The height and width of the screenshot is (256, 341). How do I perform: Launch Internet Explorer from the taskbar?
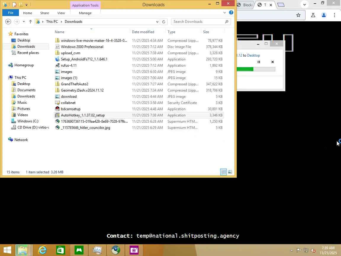42,250
